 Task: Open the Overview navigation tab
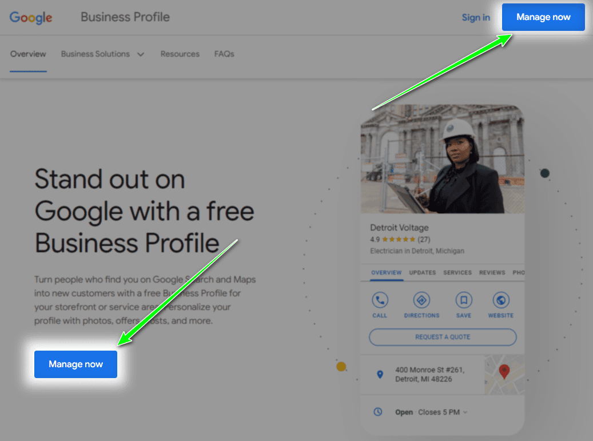[28, 54]
